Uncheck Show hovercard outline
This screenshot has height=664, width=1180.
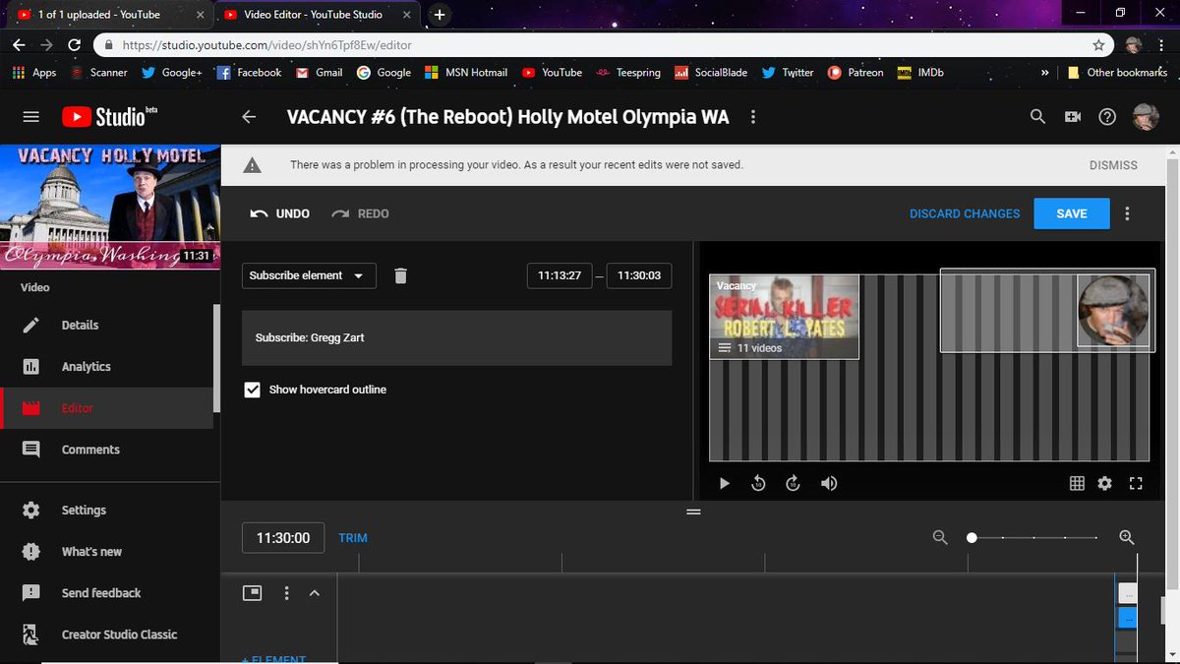(x=252, y=390)
